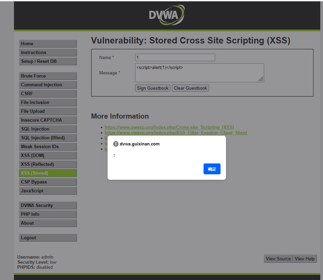Image resolution: width=323 pixels, height=280 pixels.
Task: Open Command Injection vulnerability page
Action: tap(48, 85)
